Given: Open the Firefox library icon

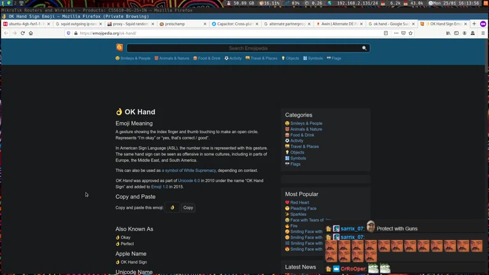Looking at the screenshot, I should click(x=448, y=33).
